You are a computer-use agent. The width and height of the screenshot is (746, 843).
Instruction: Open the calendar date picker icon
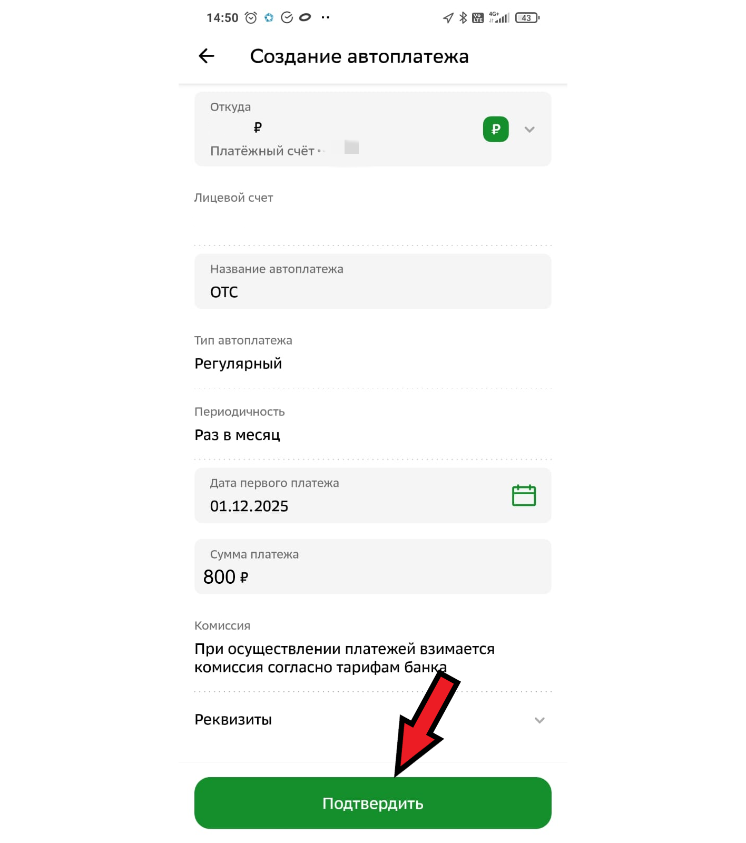click(524, 495)
